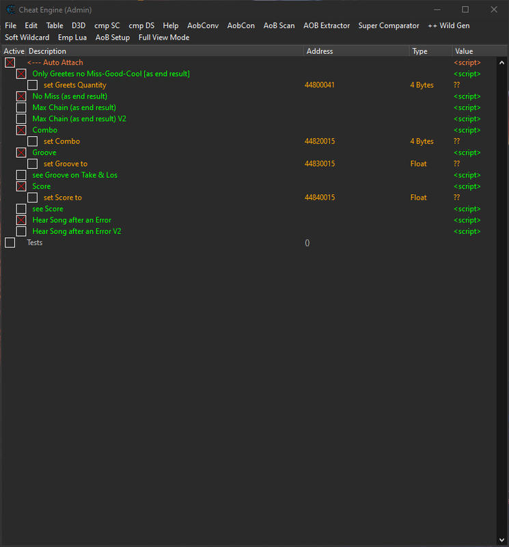Click the ?? value of set Score to
509x547 pixels.
(456, 198)
